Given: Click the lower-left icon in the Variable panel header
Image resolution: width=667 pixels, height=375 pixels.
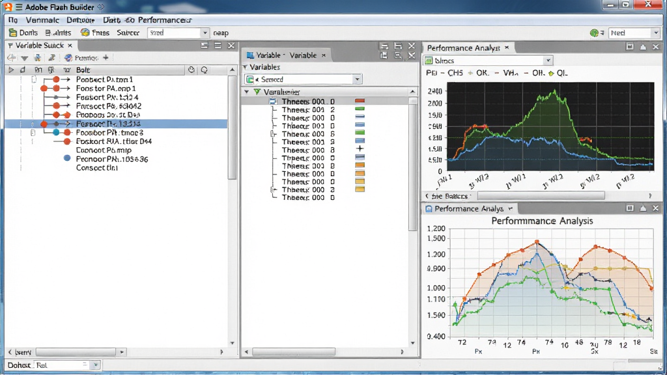Looking at the screenshot, I should point(384,55).
